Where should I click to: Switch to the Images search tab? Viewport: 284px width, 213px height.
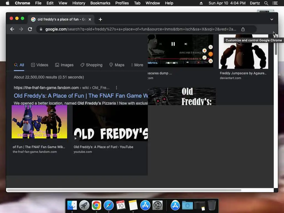point(64,65)
